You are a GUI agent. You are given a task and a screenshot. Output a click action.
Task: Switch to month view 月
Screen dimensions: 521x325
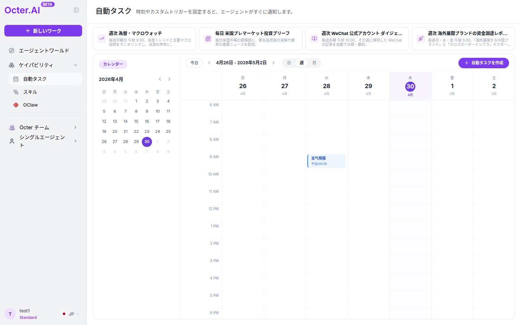(314, 63)
